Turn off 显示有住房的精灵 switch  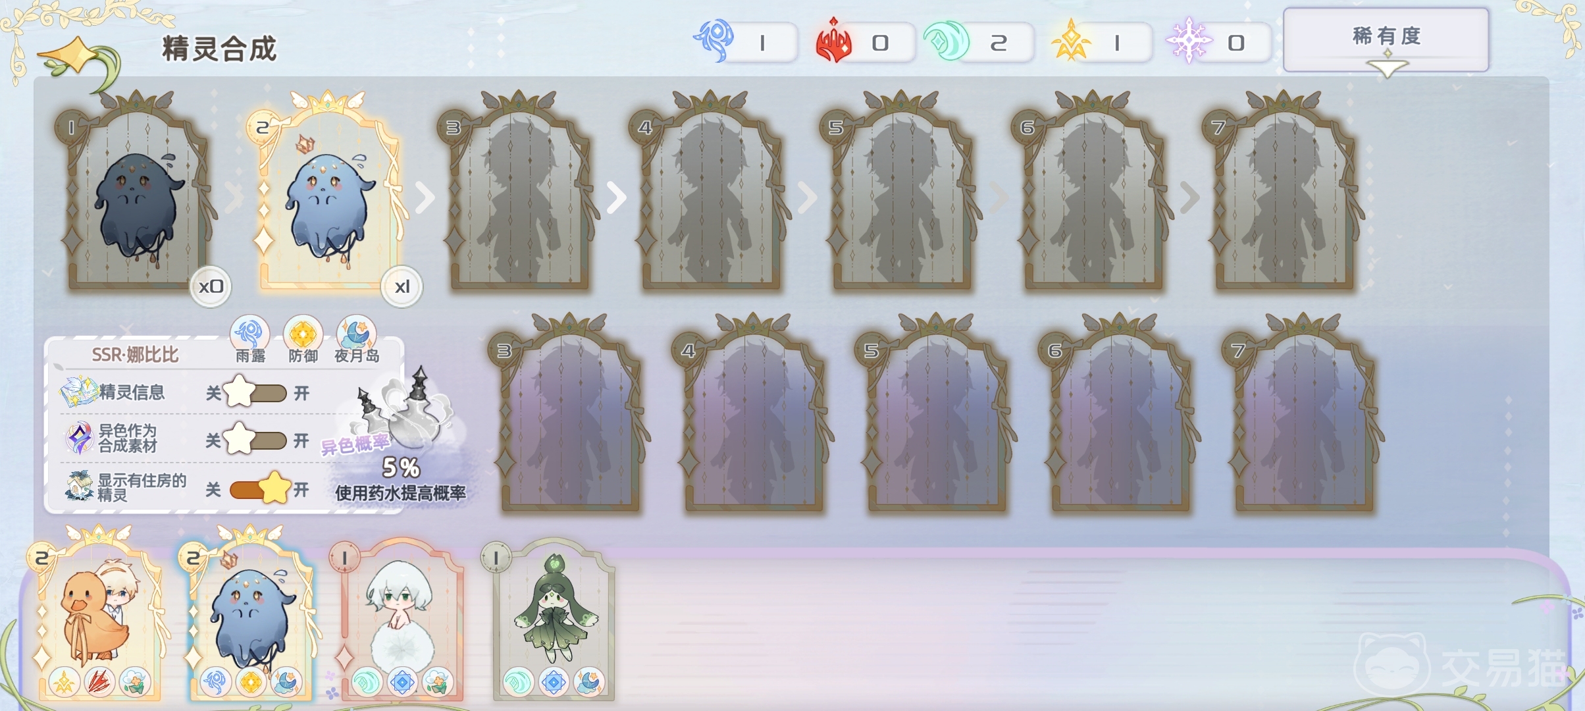click(x=259, y=489)
